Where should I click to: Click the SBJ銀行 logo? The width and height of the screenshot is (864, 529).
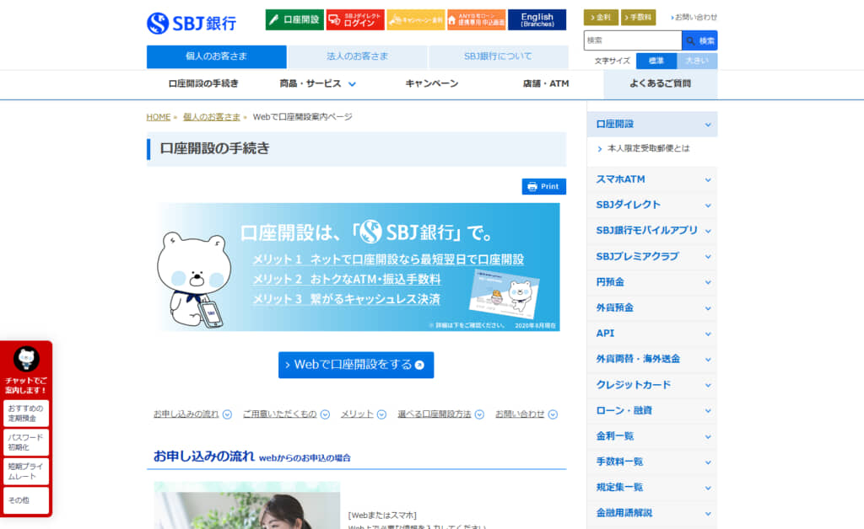[192, 23]
